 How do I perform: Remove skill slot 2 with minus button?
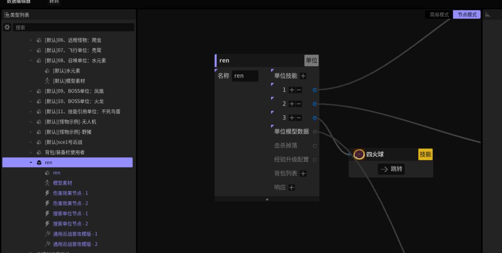tap(299, 104)
